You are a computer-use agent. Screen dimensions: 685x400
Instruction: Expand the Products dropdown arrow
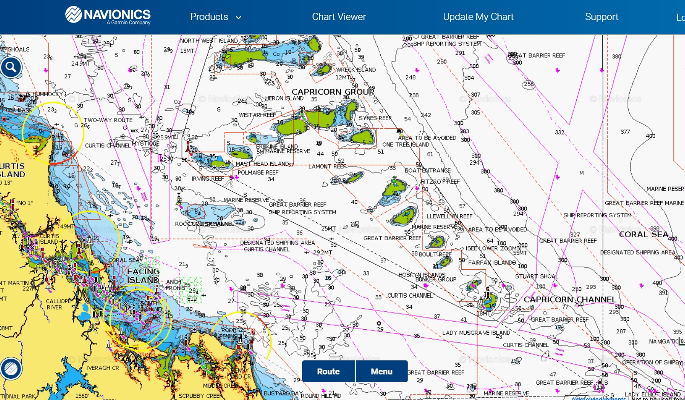(239, 17)
